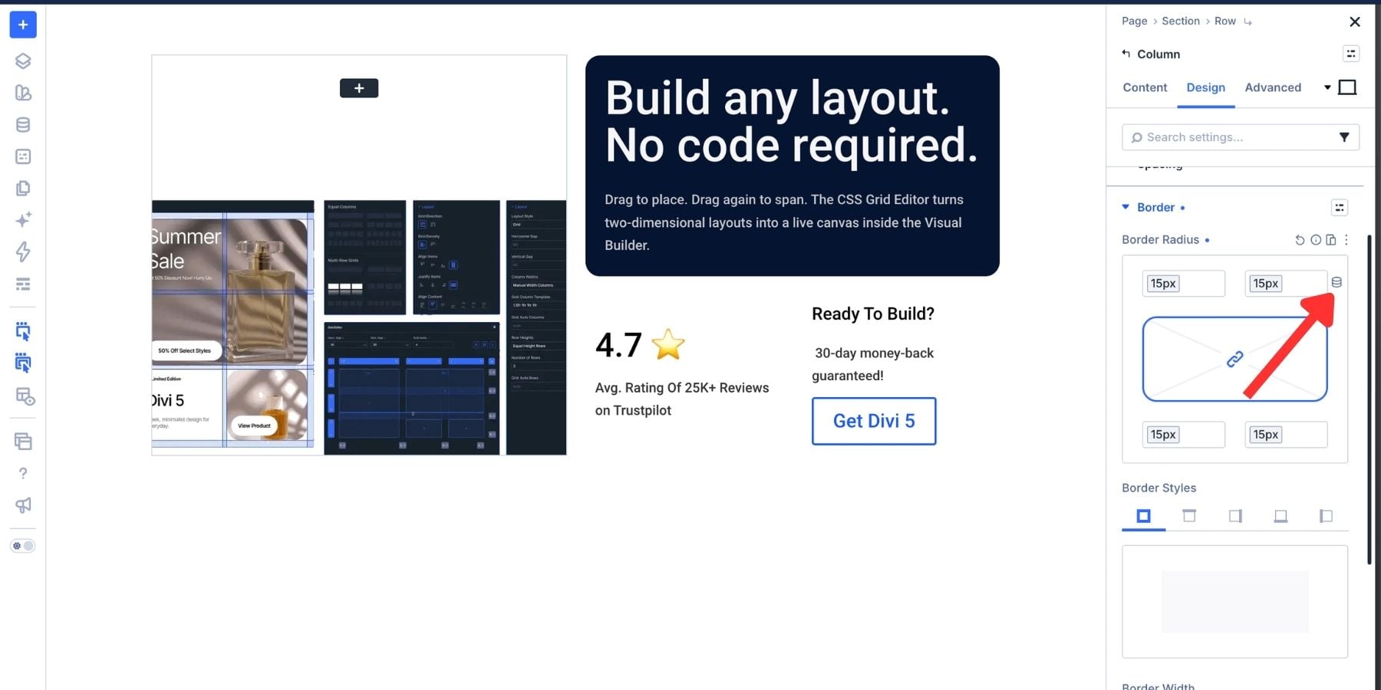Image resolution: width=1381 pixels, height=690 pixels.
Task: Click the Summer Sale grid image thumbnail
Action: pyautogui.click(x=233, y=324)
